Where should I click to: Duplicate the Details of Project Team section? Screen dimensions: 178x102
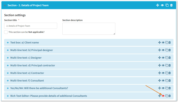pos(167,5)
